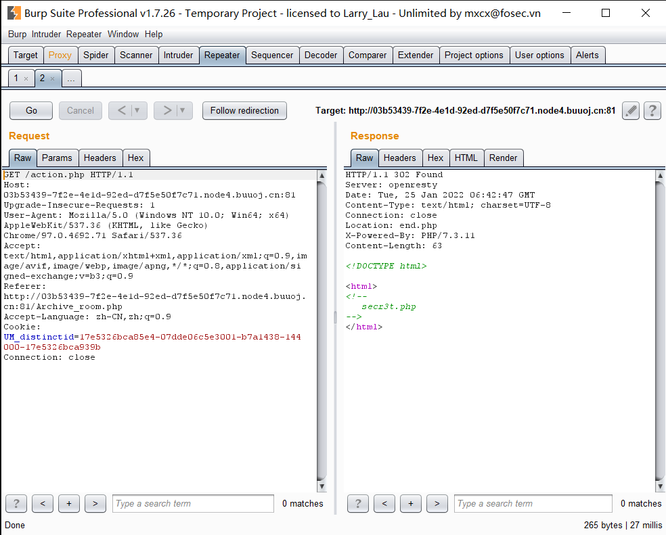Go to previous match in request search
Viewport: 666px width, 535px height.
pyautogui.click(x=43, y=503)
